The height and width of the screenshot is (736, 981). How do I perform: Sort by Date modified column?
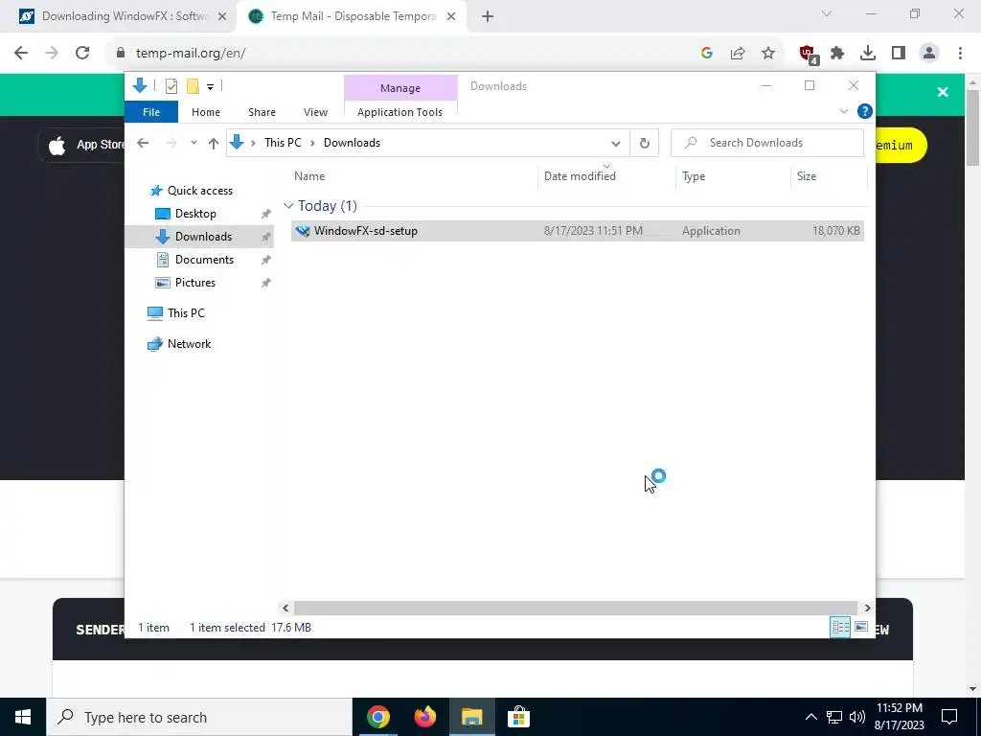[605, 176]
